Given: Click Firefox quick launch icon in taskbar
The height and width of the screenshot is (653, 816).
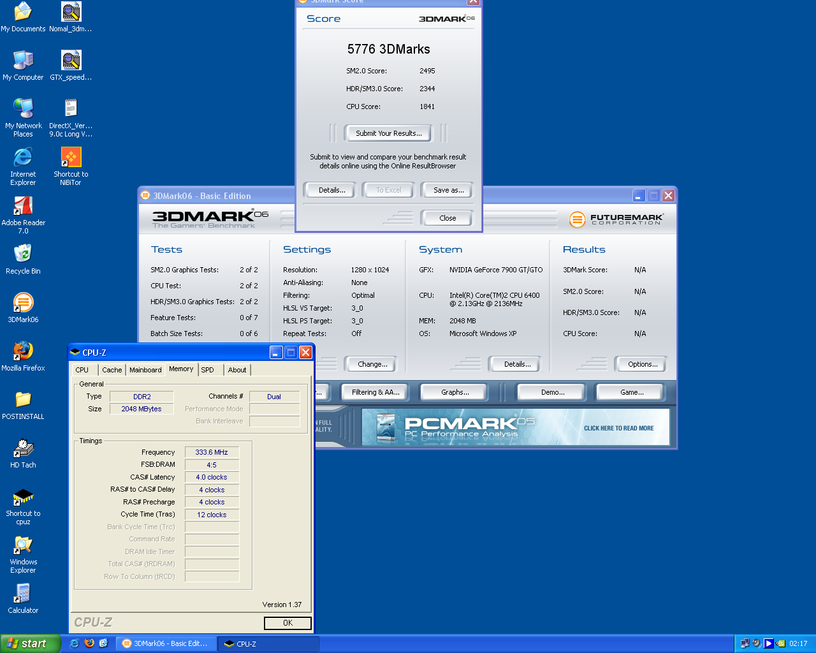Looking at the screenshot, I should 89,643.
